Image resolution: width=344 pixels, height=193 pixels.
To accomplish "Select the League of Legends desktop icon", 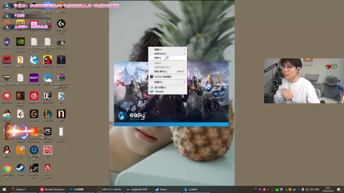I will tap(48, 115).
